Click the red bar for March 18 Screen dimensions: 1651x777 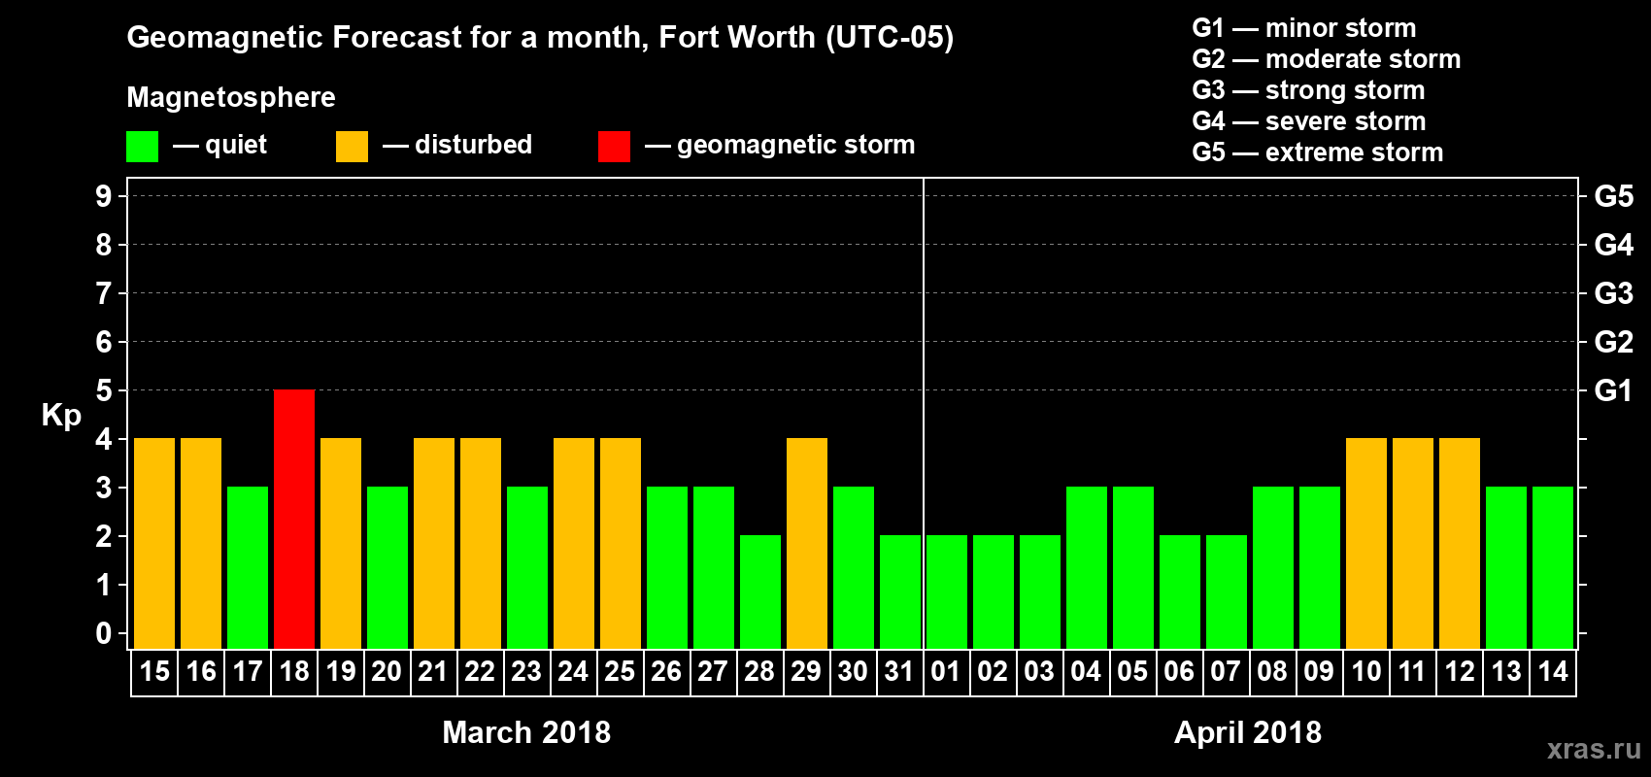point(294,520)
